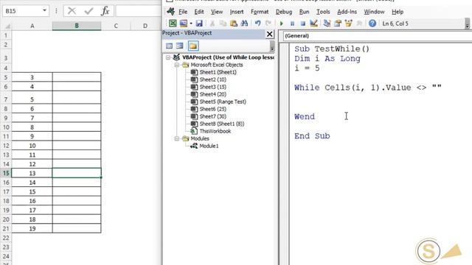Viewport: 472px width, 265px height.
Task: Click the 'End Sub' code line
Action: [x=312, y=136]
